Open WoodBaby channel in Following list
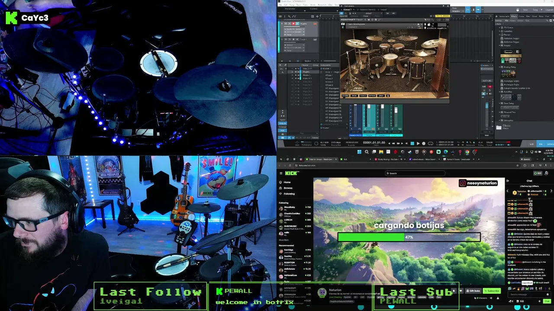Screen dimensions: 554x311 [x=295, y=208]
